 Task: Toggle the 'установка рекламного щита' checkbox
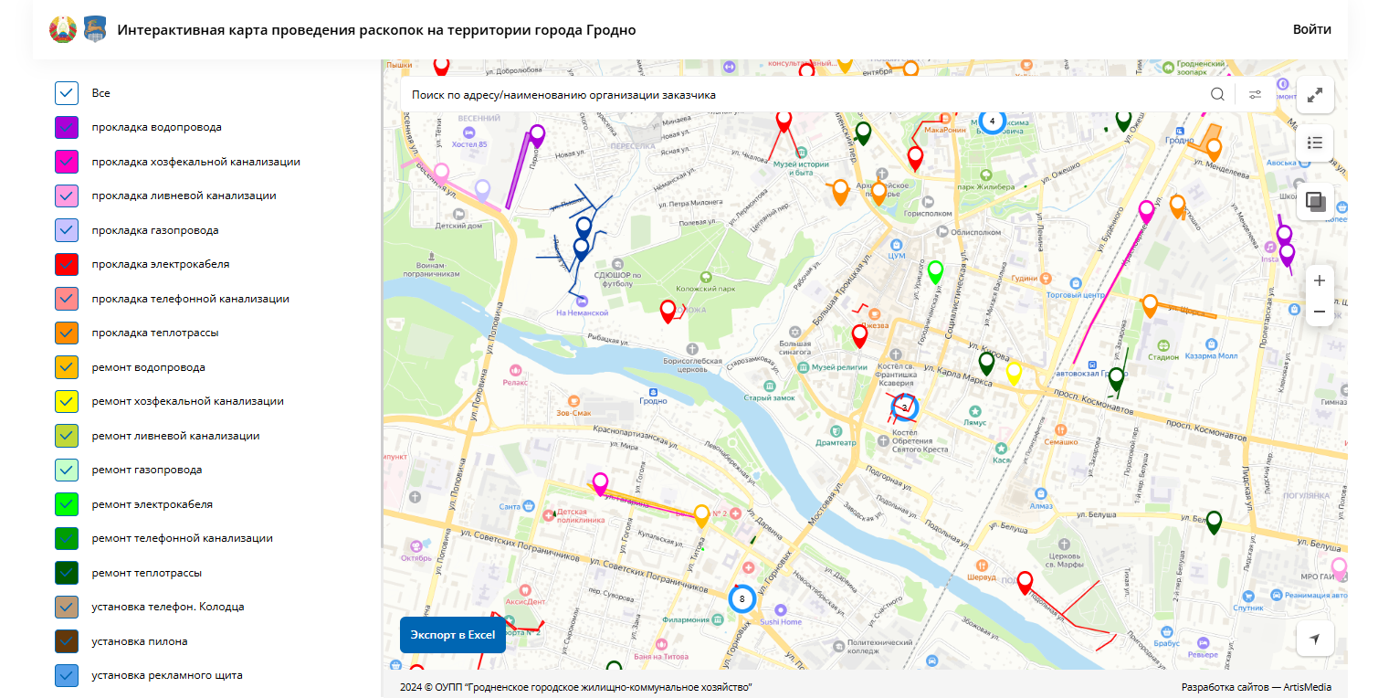(x=66, y=675)
